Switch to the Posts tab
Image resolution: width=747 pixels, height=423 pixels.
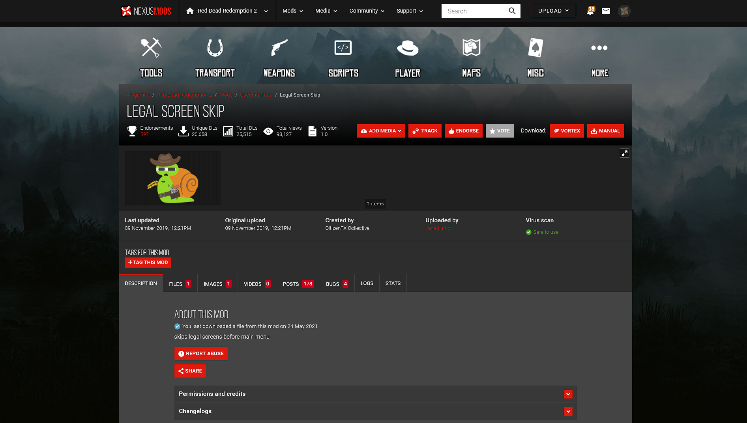298,284
